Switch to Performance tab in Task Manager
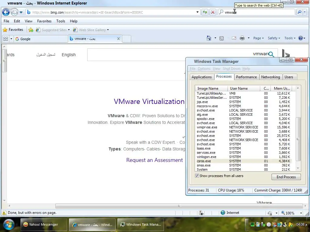310x232 pixels. click(x=246, y=77)
